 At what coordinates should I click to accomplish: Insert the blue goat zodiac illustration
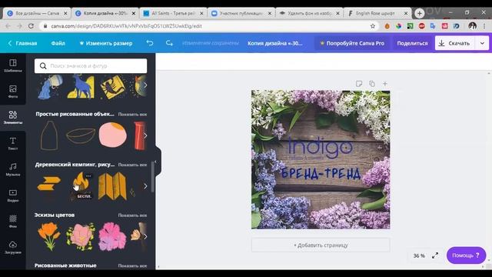click(x=81, y=86)
